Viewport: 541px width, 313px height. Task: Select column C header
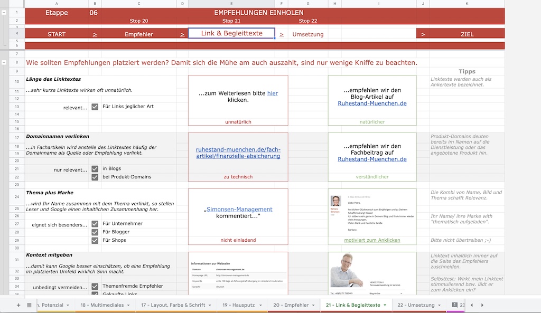(139, 4)
